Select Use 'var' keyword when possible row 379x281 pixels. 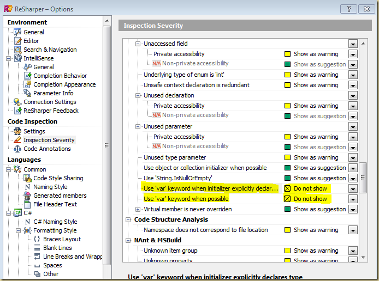tap(186, 199)
